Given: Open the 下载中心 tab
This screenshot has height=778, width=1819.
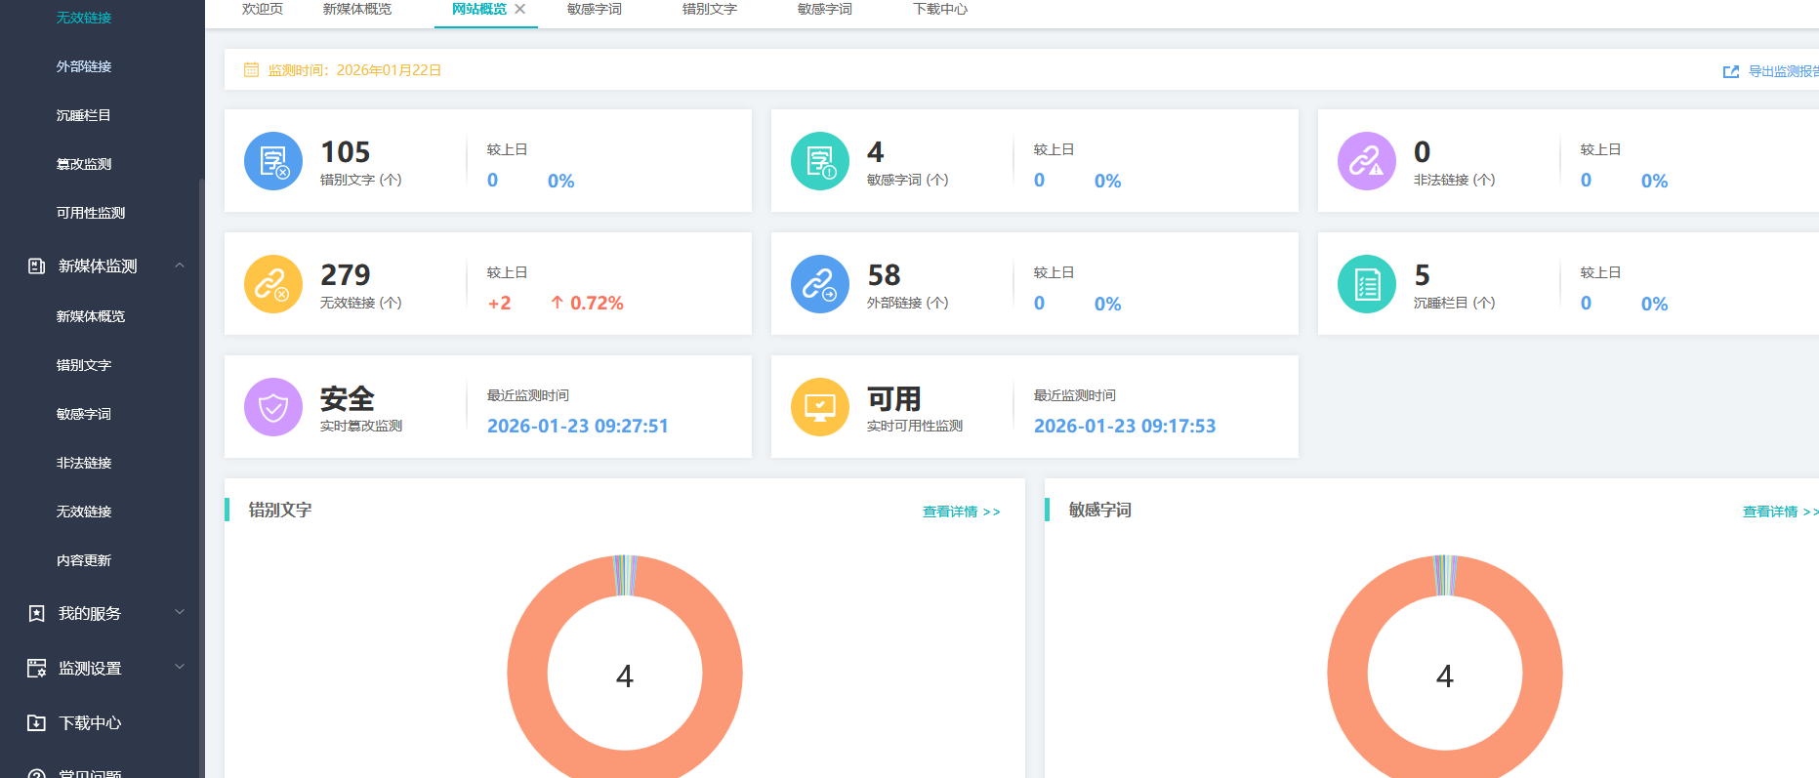Looking at the screenshot, I should coord(939,10).
